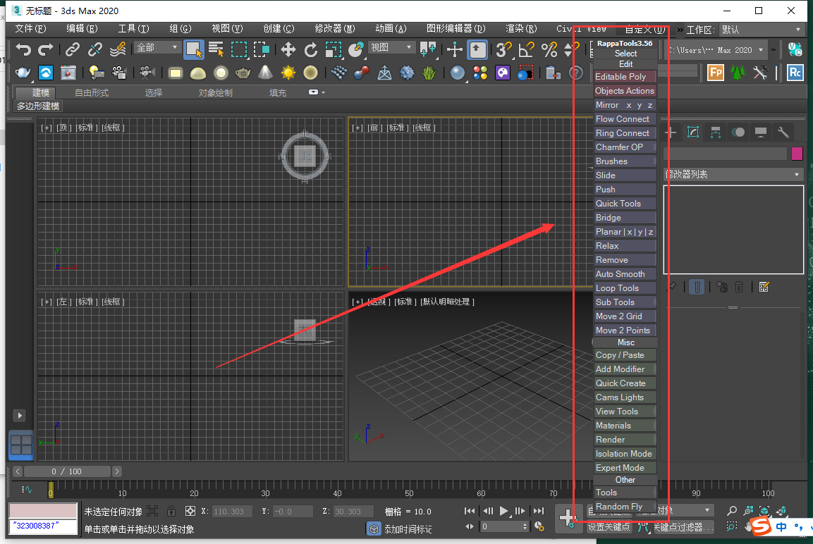The image size is (813, 544).
Task: Toggle the Percent Snap button
Action: [x=549, y=50]
